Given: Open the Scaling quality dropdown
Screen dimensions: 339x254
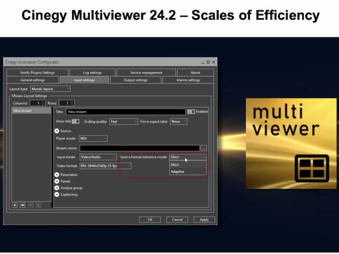Looking at the screenshot, I should tap(124, 121).
